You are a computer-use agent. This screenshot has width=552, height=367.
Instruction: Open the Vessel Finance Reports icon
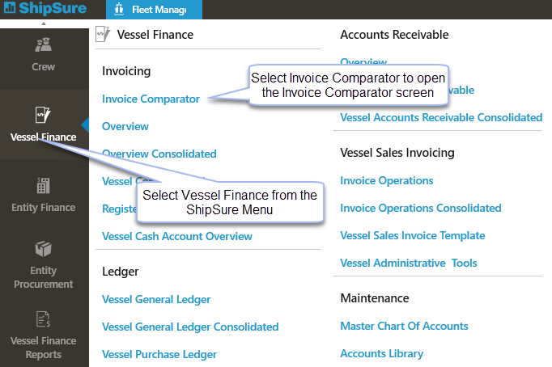pyautogui.click(x=44, y=319)
